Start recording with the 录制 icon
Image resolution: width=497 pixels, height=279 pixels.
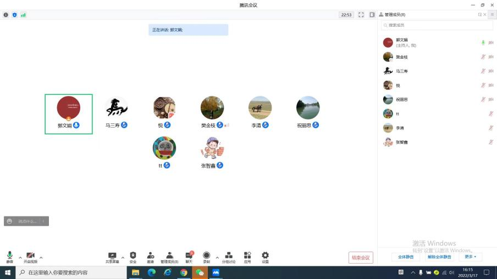206,256
